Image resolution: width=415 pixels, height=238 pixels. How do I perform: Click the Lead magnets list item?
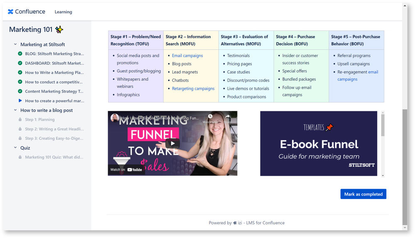pos(185,72)
